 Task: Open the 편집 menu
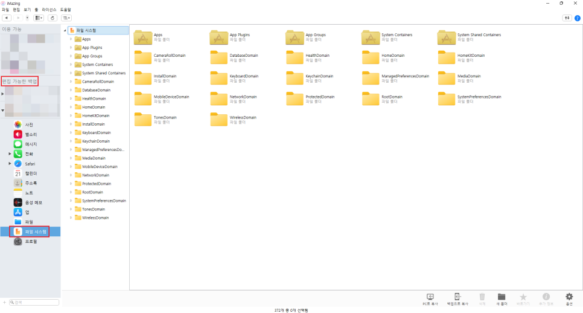(16, 10)
